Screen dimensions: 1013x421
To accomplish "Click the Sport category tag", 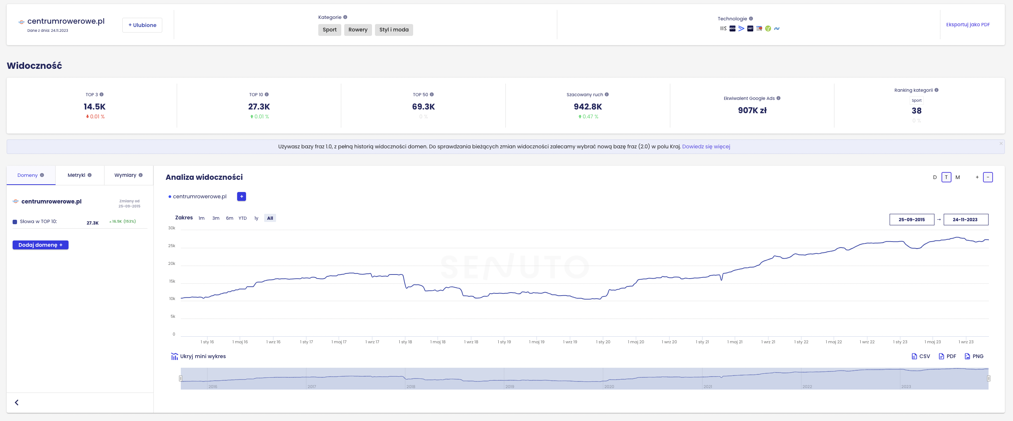I will tap(329, 30).
